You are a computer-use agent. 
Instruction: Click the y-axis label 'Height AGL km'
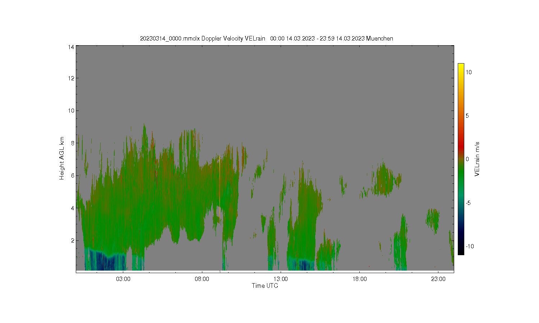coord(62,158)
